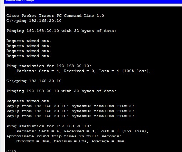Screen dimensions: 182x152
Task: Click the 'Minimum = 0ms, Maximum = 0ms' line
Action: [70, 141]
